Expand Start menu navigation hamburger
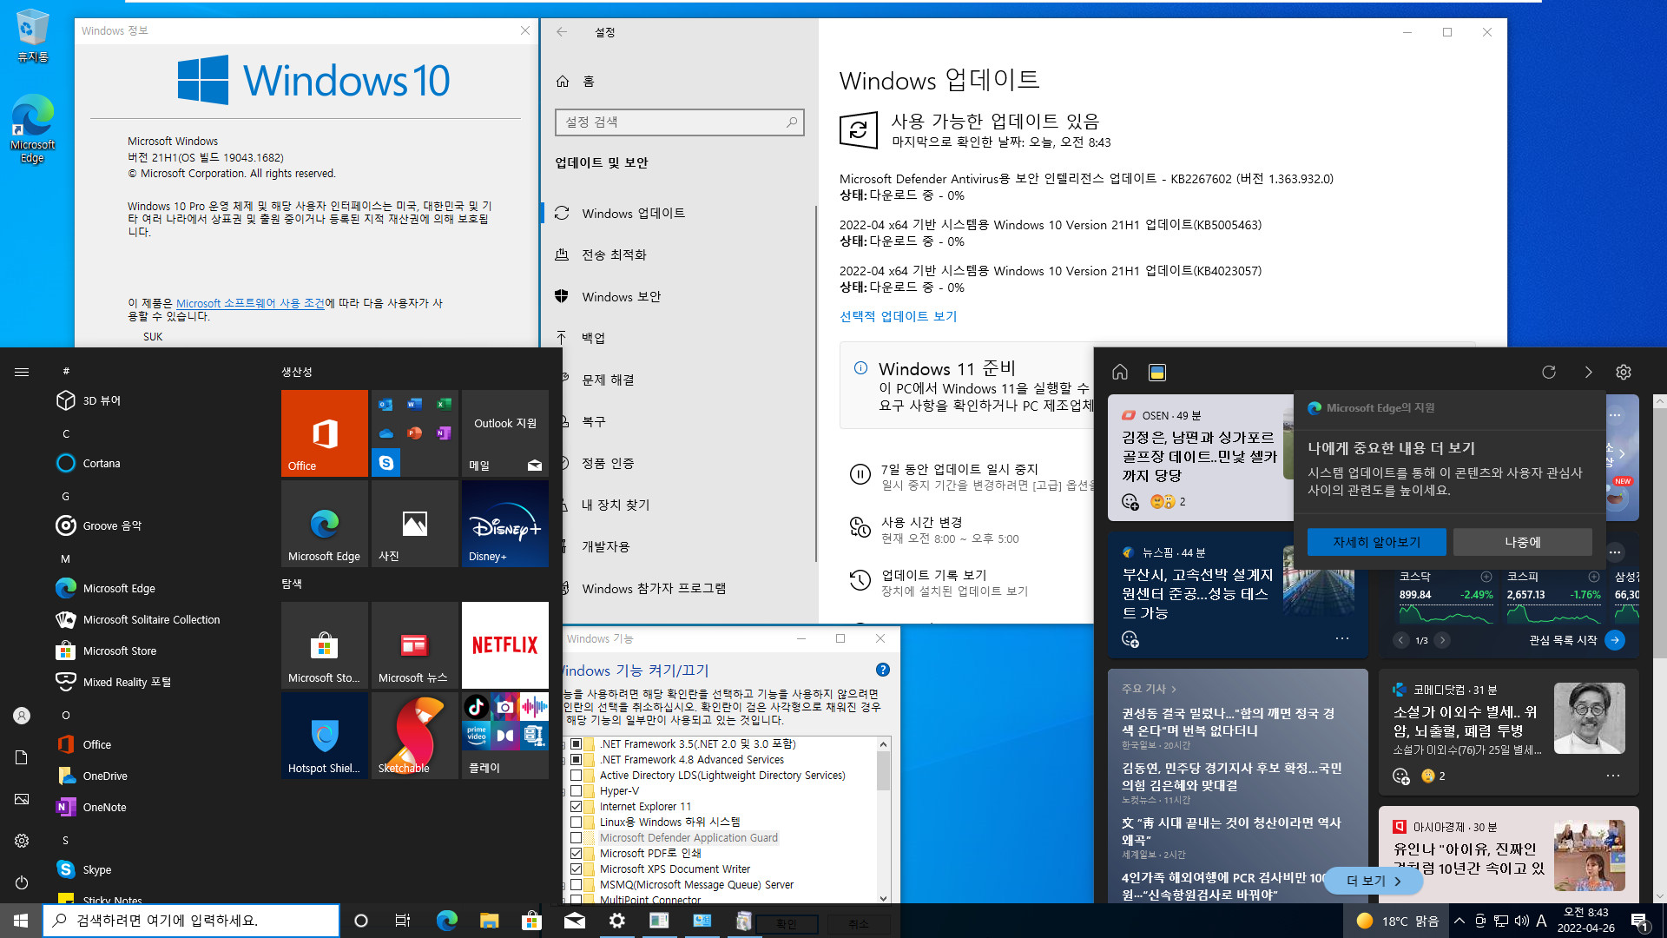 pos(22,372)
